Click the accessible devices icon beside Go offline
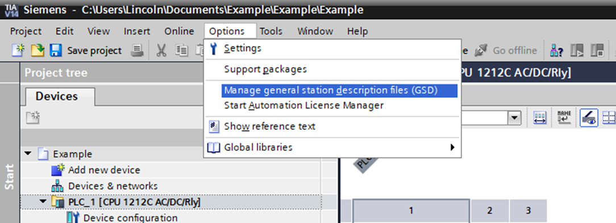The height and width of the screenshot is (223, 616). click(557, 50)
